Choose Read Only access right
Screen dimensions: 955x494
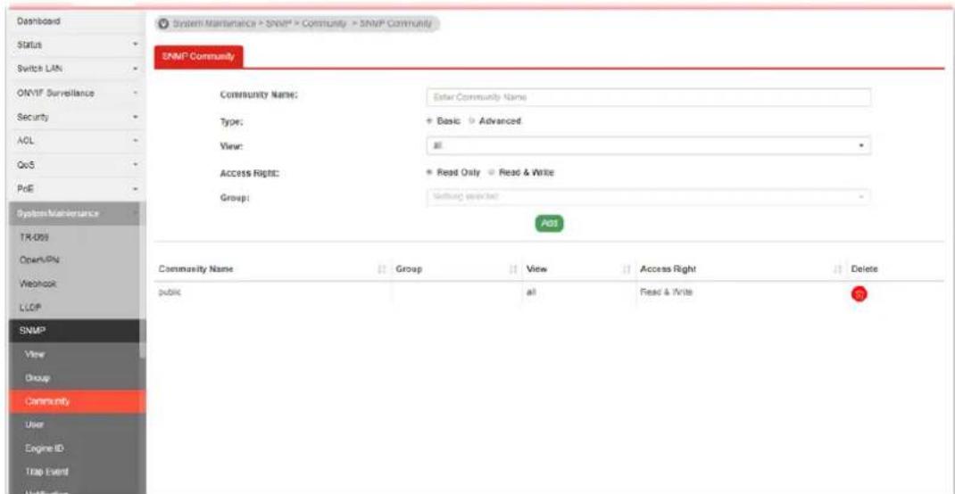click(x=430, y=172)
